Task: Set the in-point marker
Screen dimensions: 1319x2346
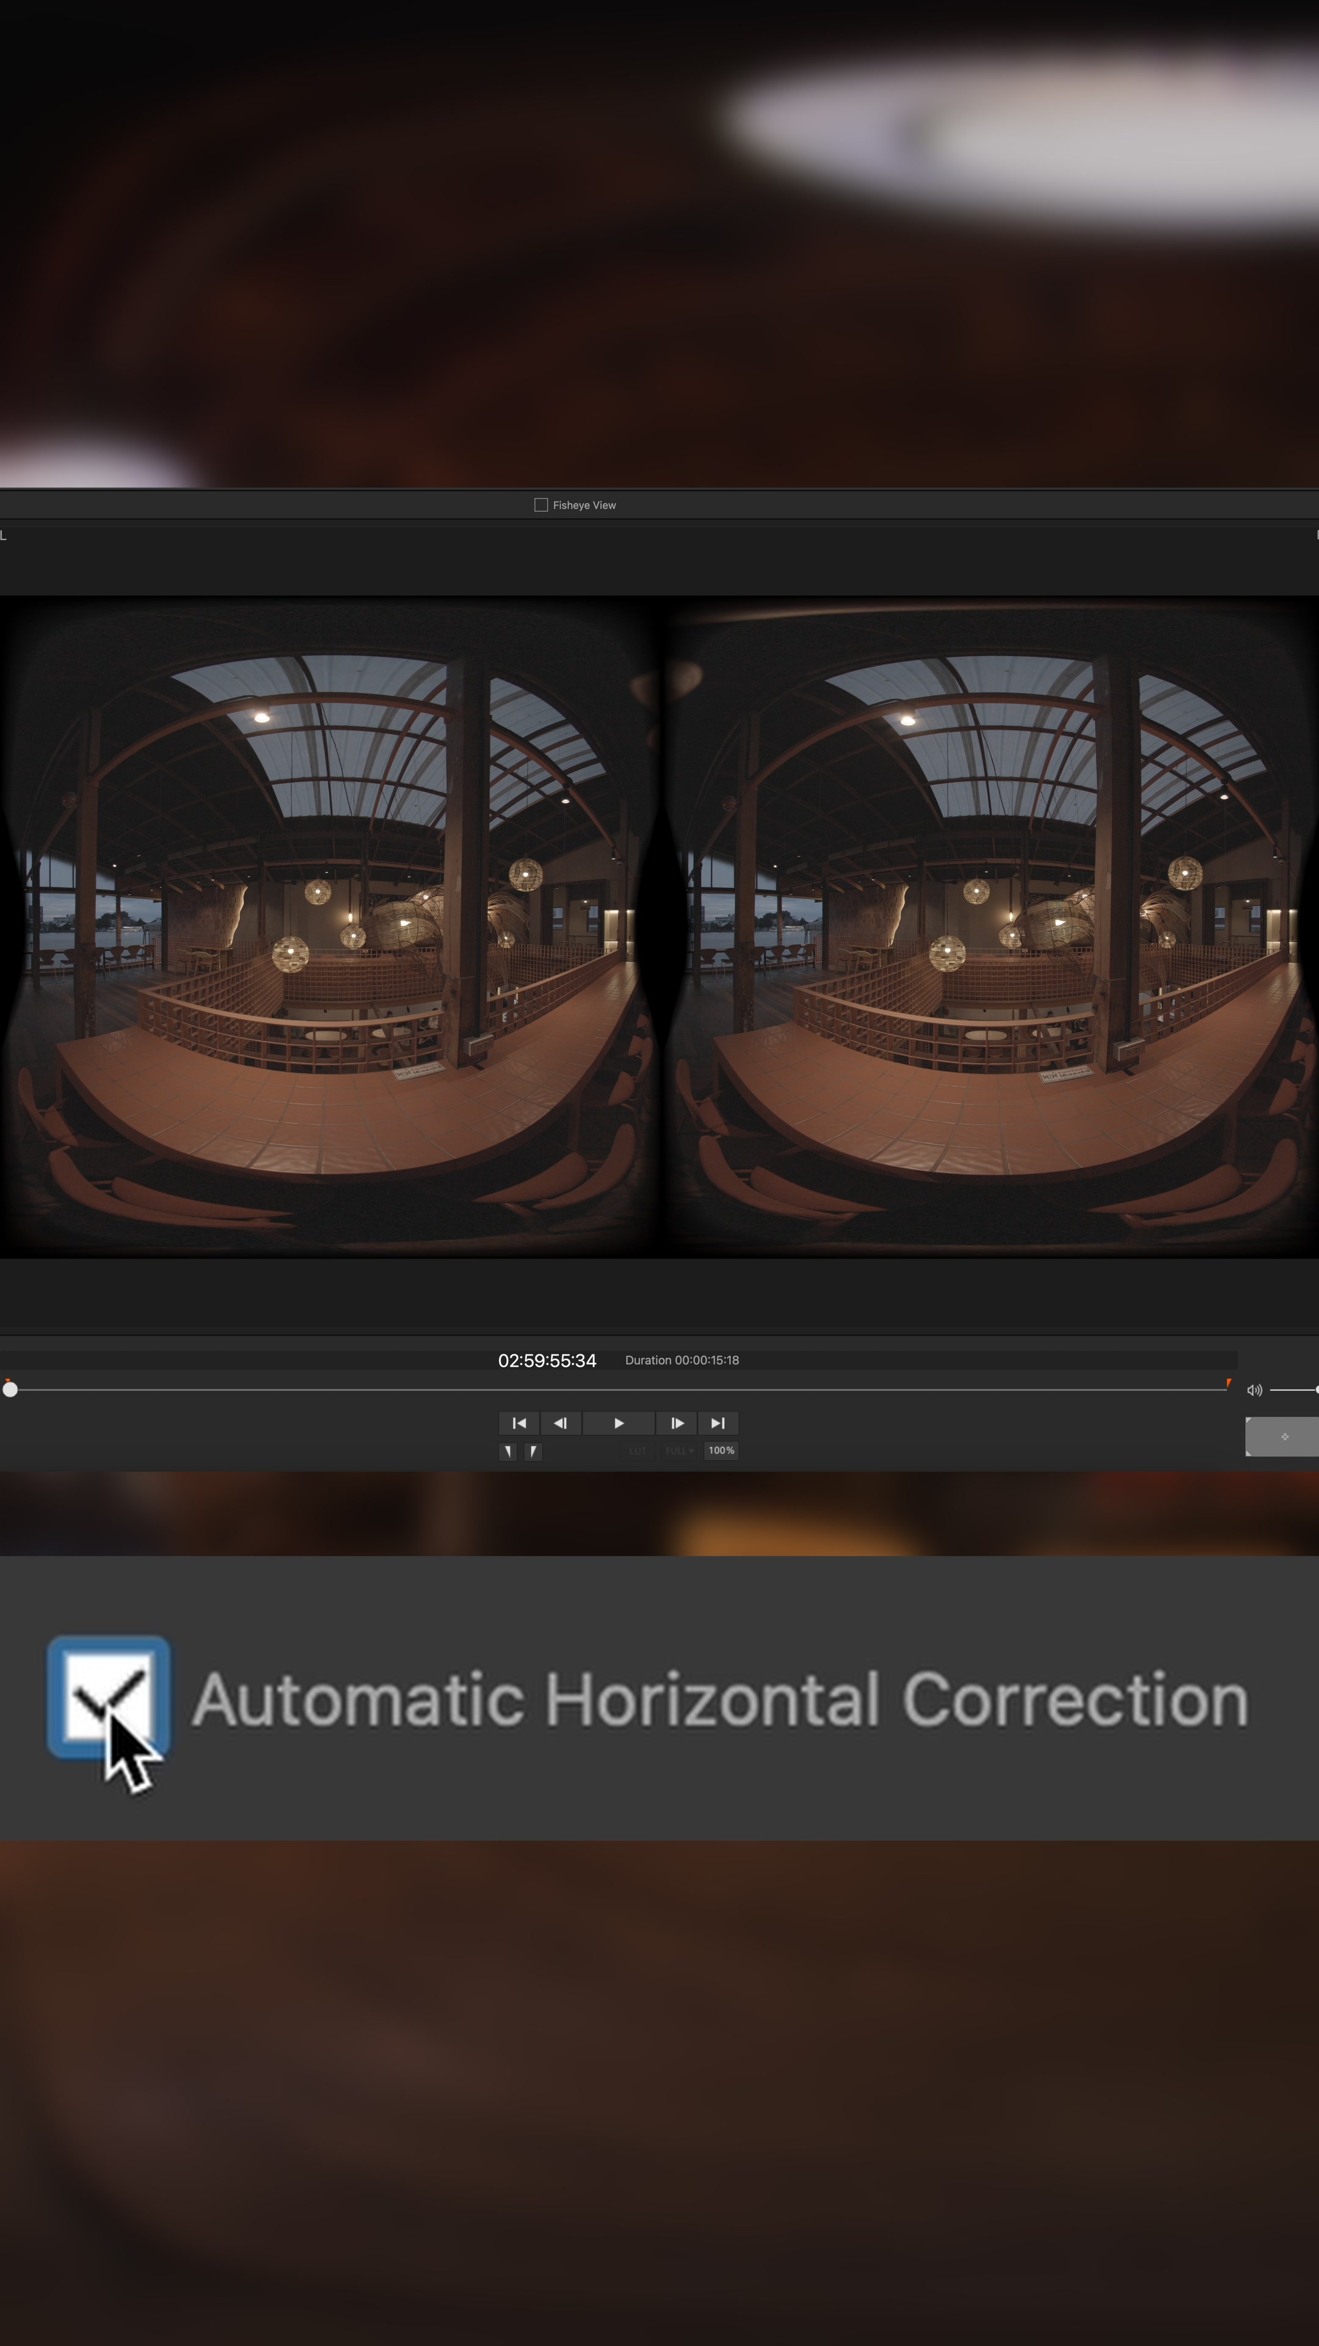Action: (x=508, y=1451)
